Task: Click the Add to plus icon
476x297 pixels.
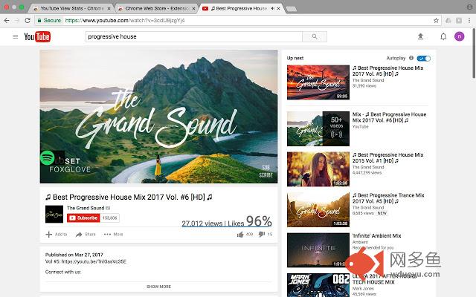Action: (48, 235)
